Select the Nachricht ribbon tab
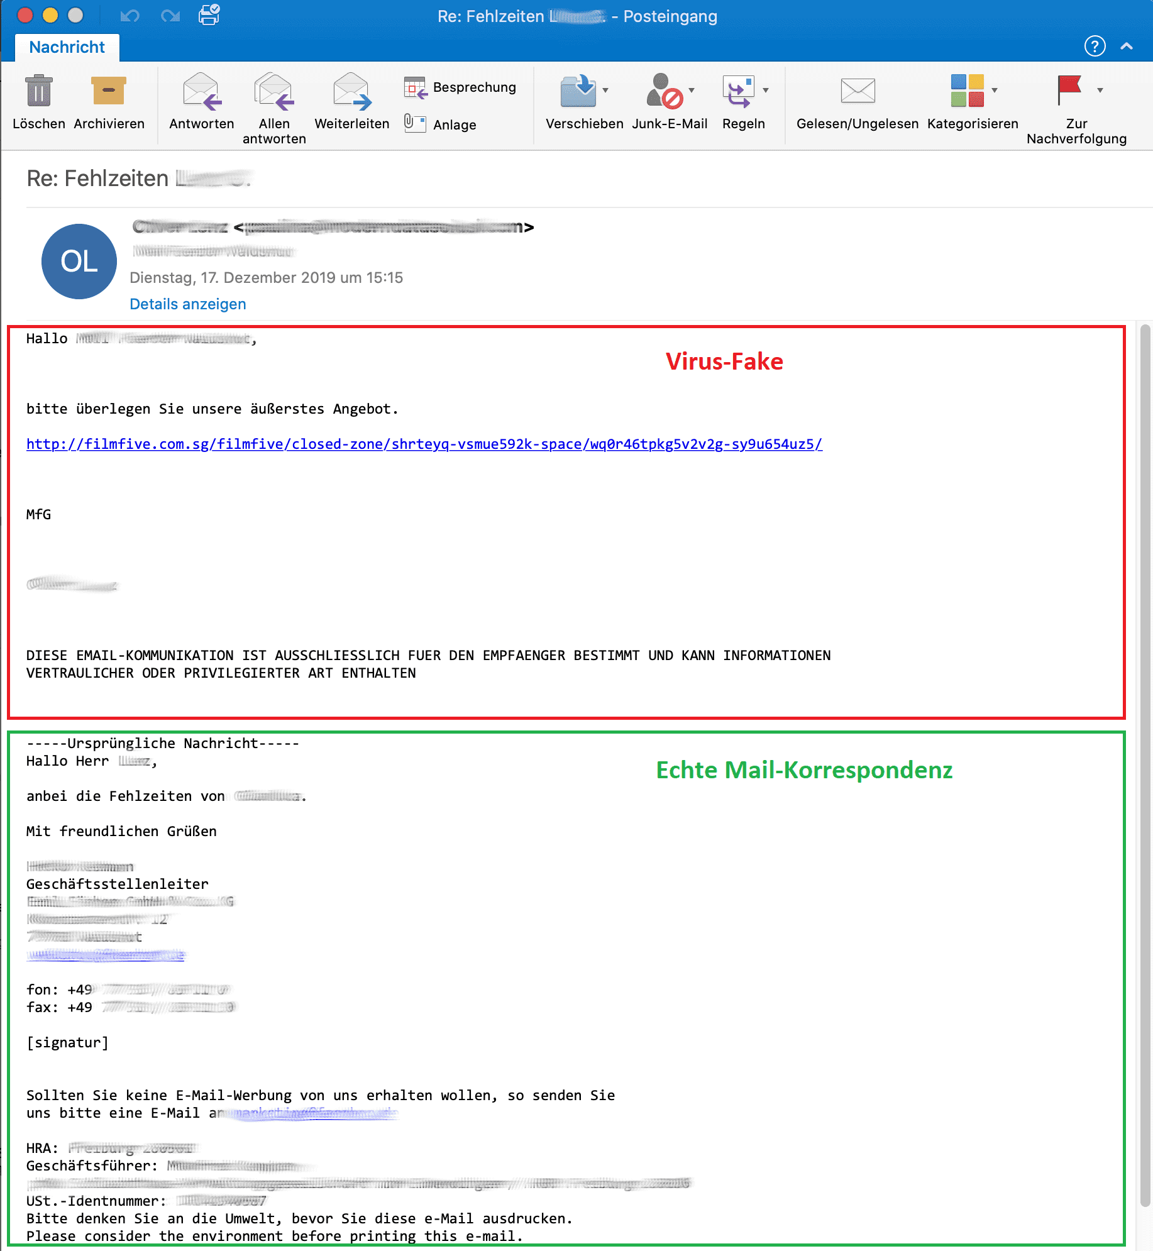1153x1251 pixels. click(67, 47)
